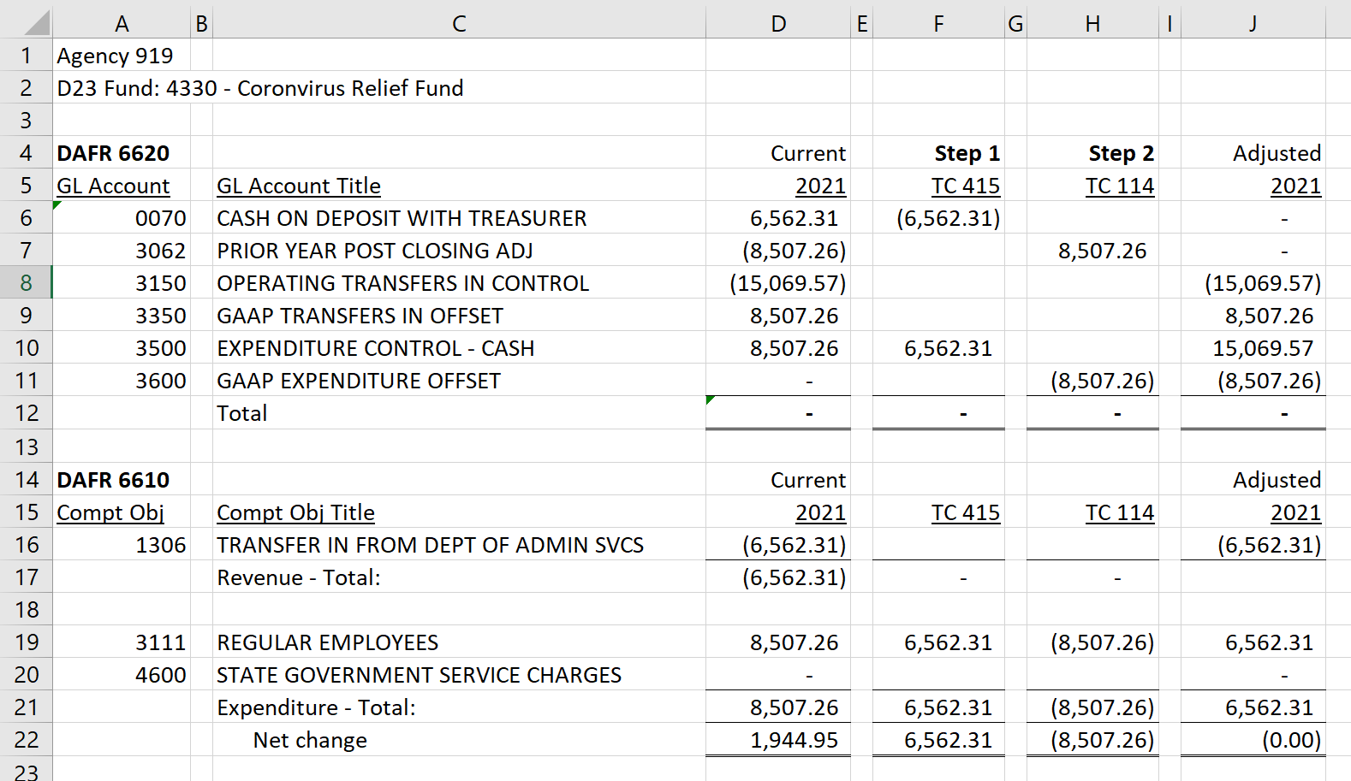This screenshot has width=1351, height=781.
Task: Select the column C header
Action: point(459,23)
